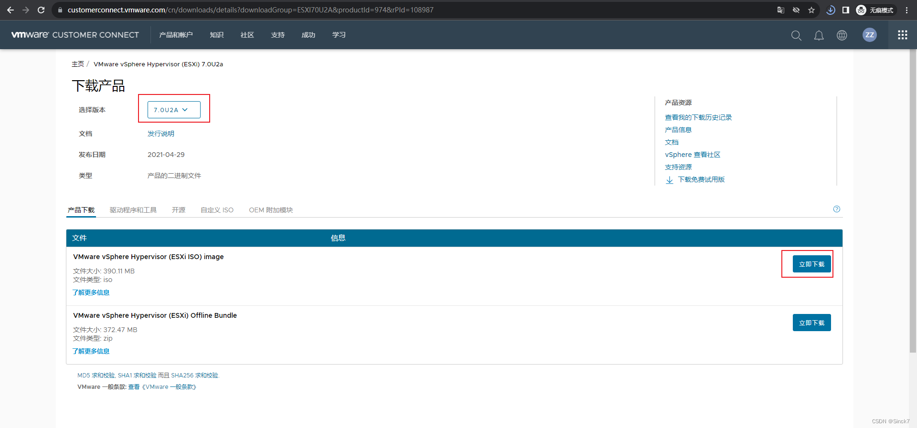This screenshot has height=428, width=917.
Task: Click 了解更多信息 under ESXi ISO image
Action: click(91, 292)
